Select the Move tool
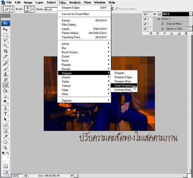 5,29
